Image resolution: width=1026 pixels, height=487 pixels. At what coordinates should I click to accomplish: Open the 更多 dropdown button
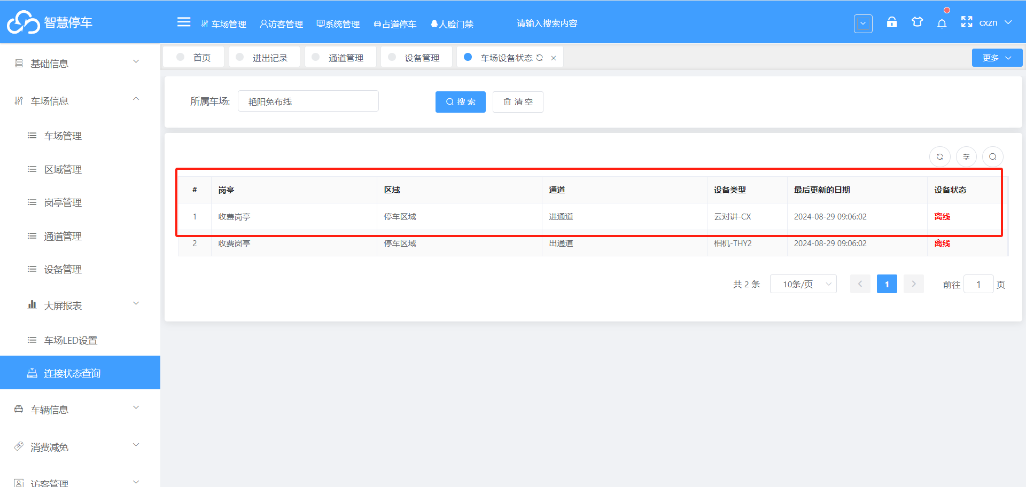997,58
